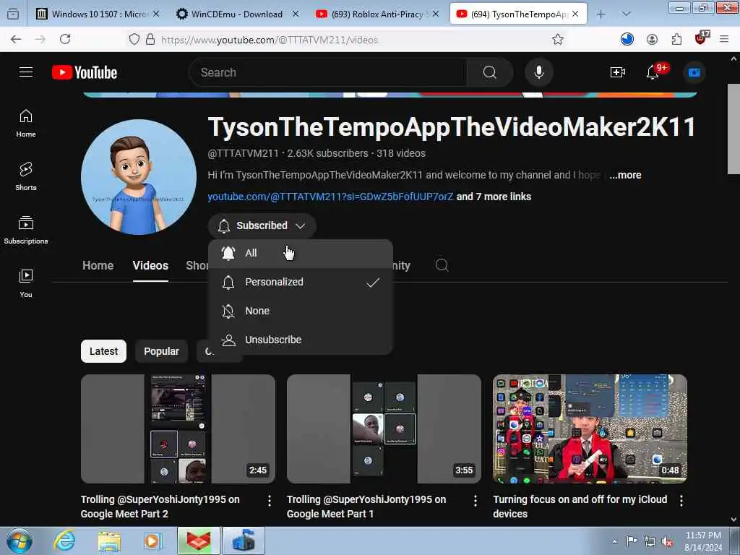Launch Internet Explorer from the taskbar

click(x=64, y=541)
